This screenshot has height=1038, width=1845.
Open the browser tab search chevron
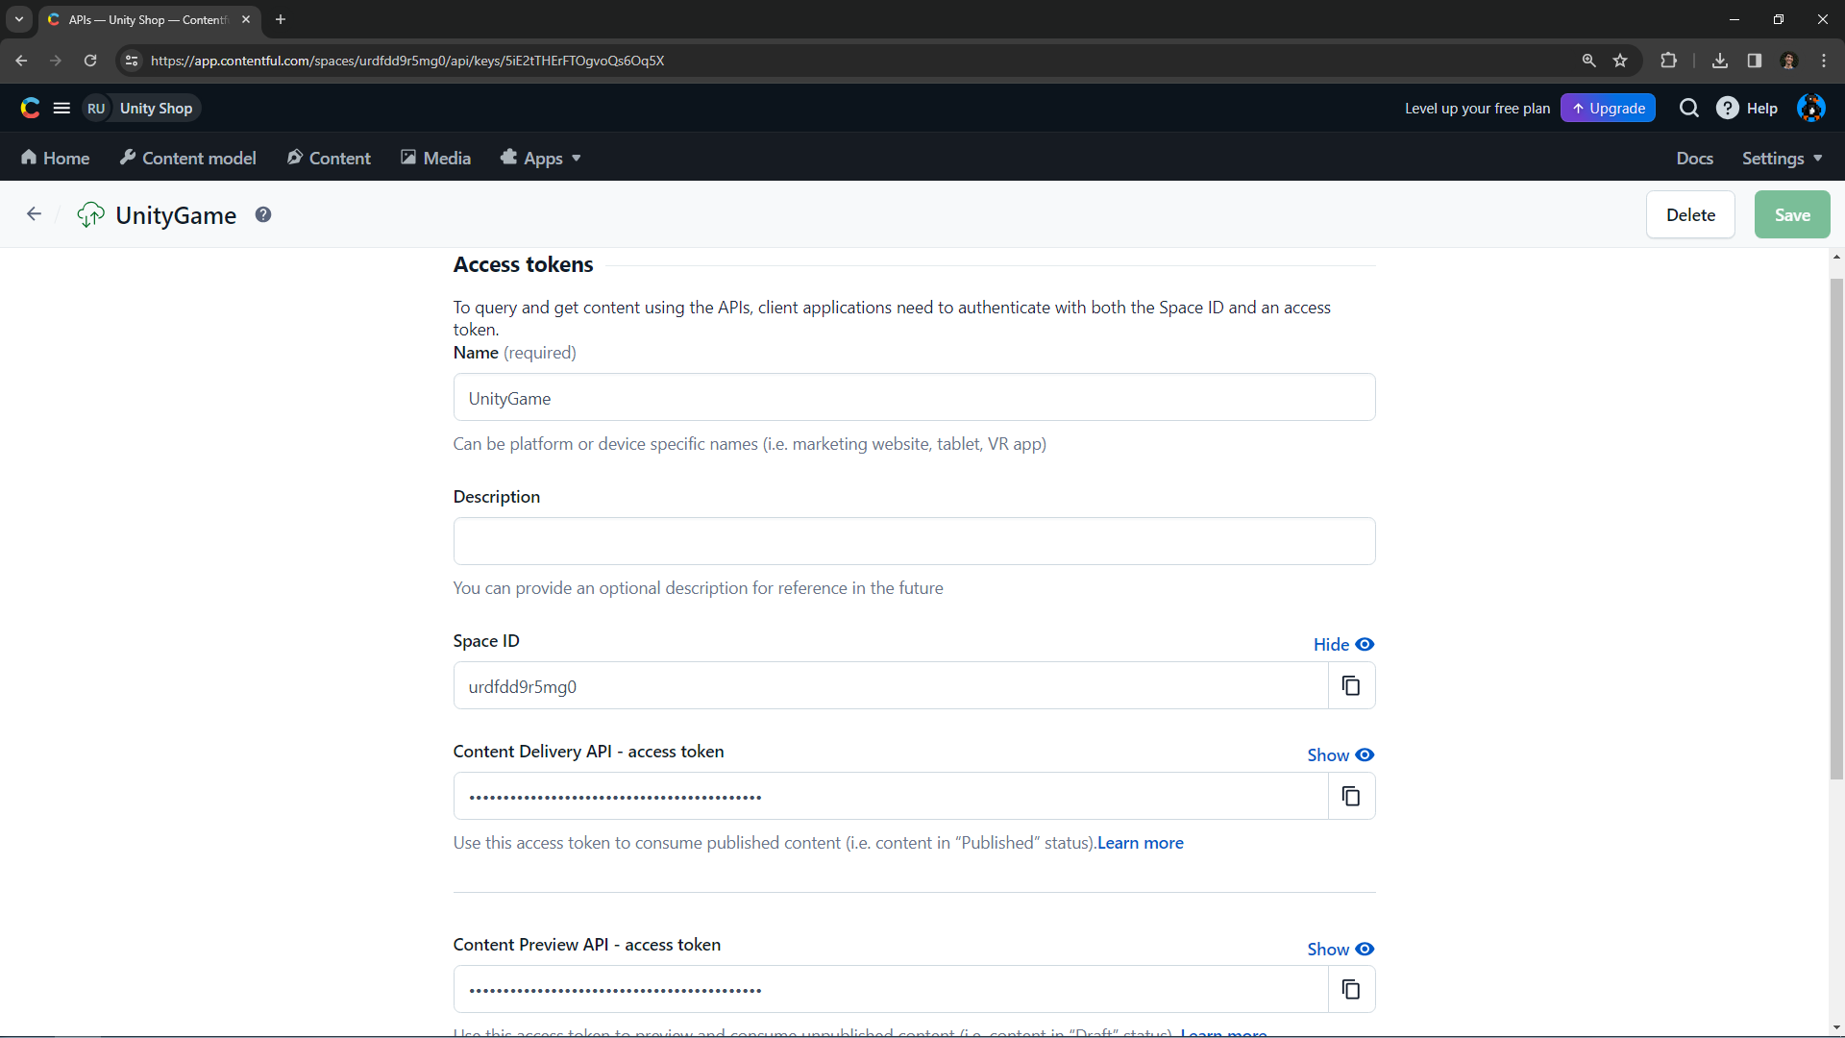(18, 19)
